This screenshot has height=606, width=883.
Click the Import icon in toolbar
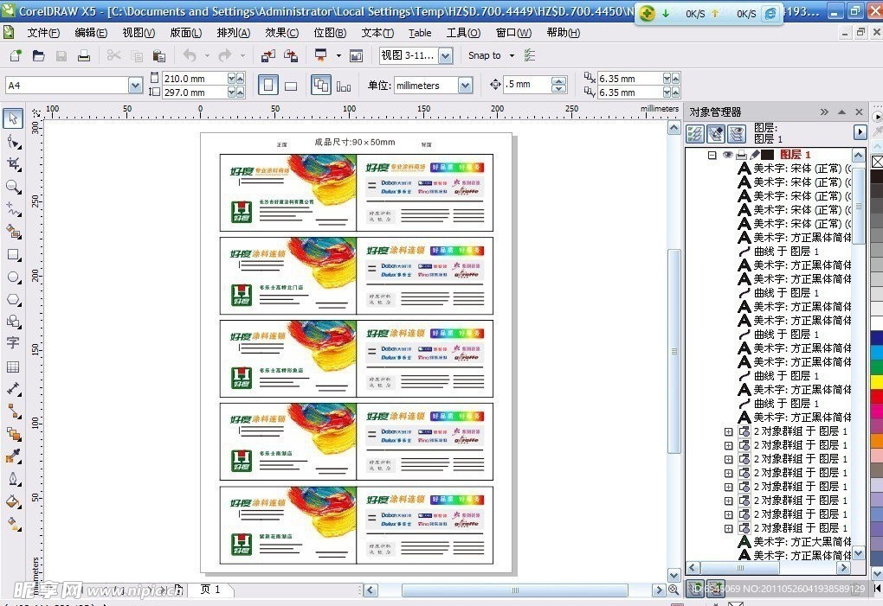268,55
